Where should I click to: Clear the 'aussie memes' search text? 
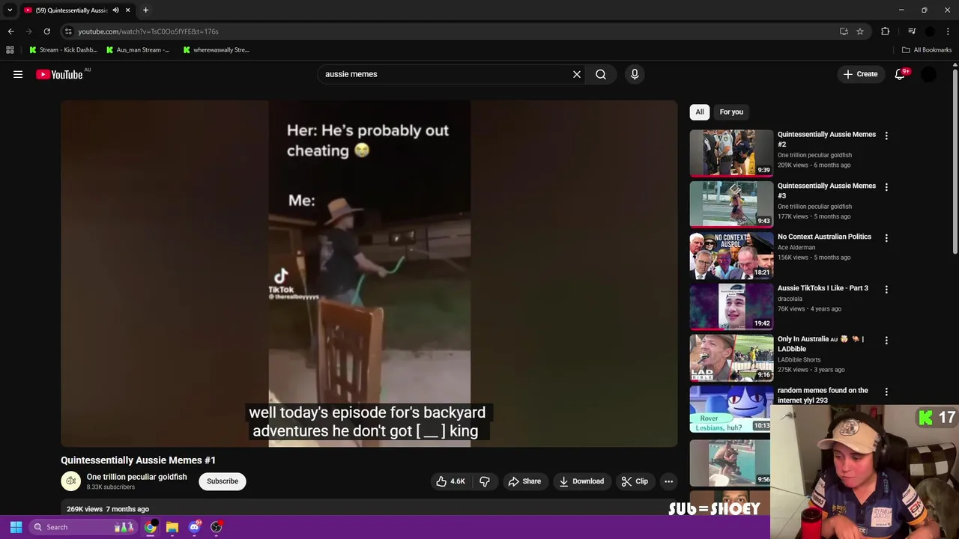[x=577, y=74]
